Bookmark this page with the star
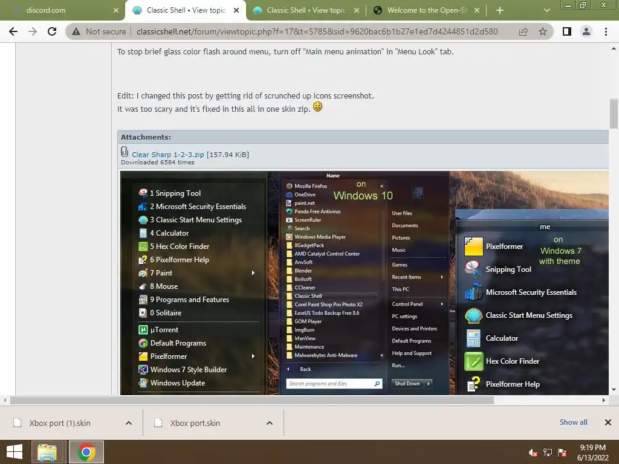The height and width of the screenshot is (464, 619). point(543,31)
